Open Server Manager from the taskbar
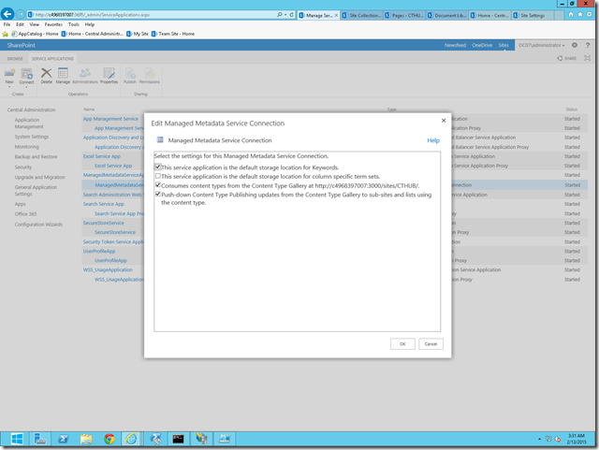This screenshot has height=450, width=599. coord(39,440)
